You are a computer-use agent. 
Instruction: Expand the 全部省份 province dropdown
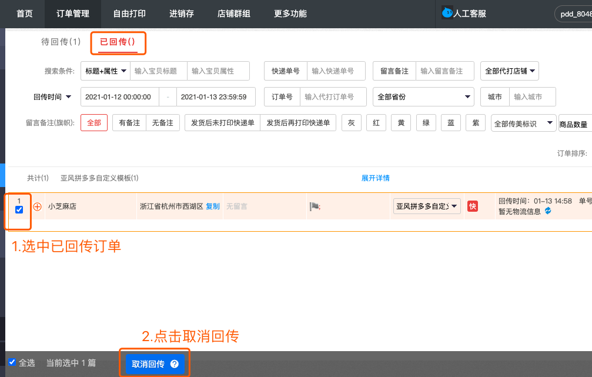(x=423, y=97)
